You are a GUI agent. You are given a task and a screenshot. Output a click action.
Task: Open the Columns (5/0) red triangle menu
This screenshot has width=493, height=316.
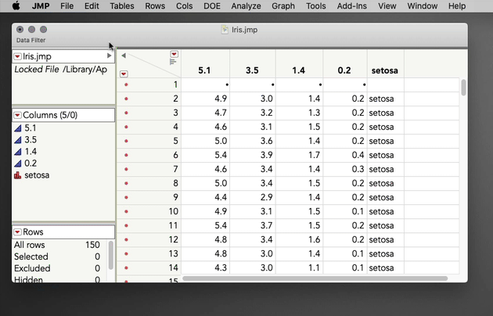(18, 115)
